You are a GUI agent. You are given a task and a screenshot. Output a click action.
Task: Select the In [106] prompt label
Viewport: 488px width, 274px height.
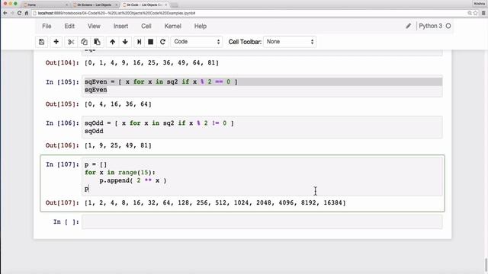coord(63,123)
